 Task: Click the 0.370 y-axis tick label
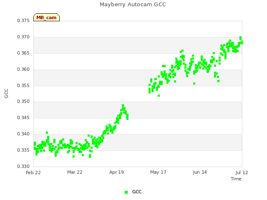(23, 37)
